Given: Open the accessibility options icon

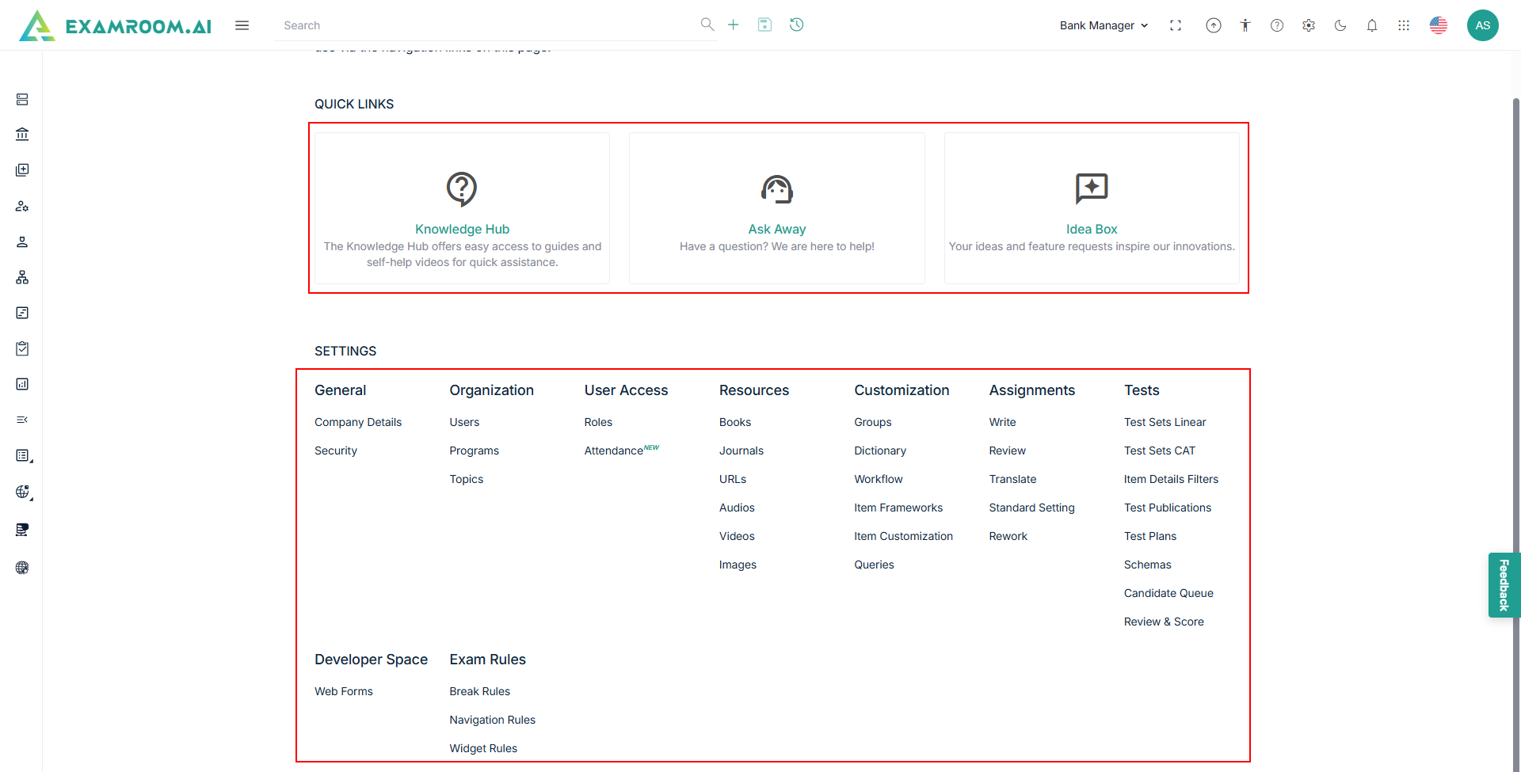Looking at the screenshot, I should click(x=1245, y=25).
